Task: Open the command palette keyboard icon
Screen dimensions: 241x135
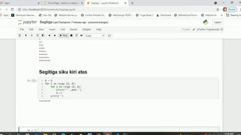Action: tap(110, 36)
